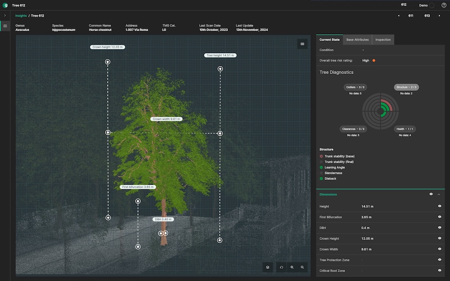Screen dimensions: 450x281
Task: Select the Clearances 0/0 diagnostics chip
Action: click(x=353, y=129)
